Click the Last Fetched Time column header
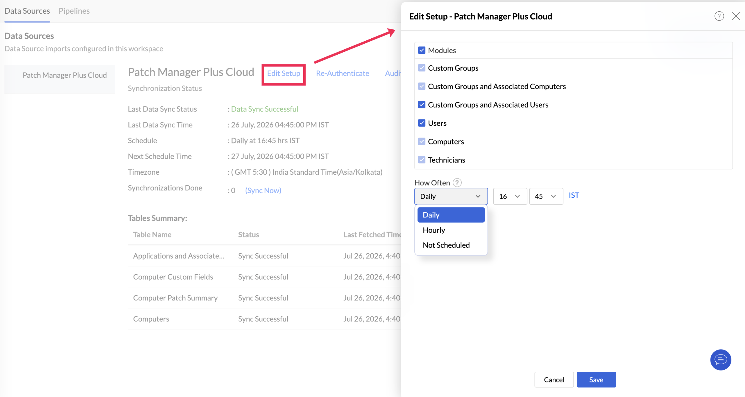The image size is (745, 397). [372, 234]
